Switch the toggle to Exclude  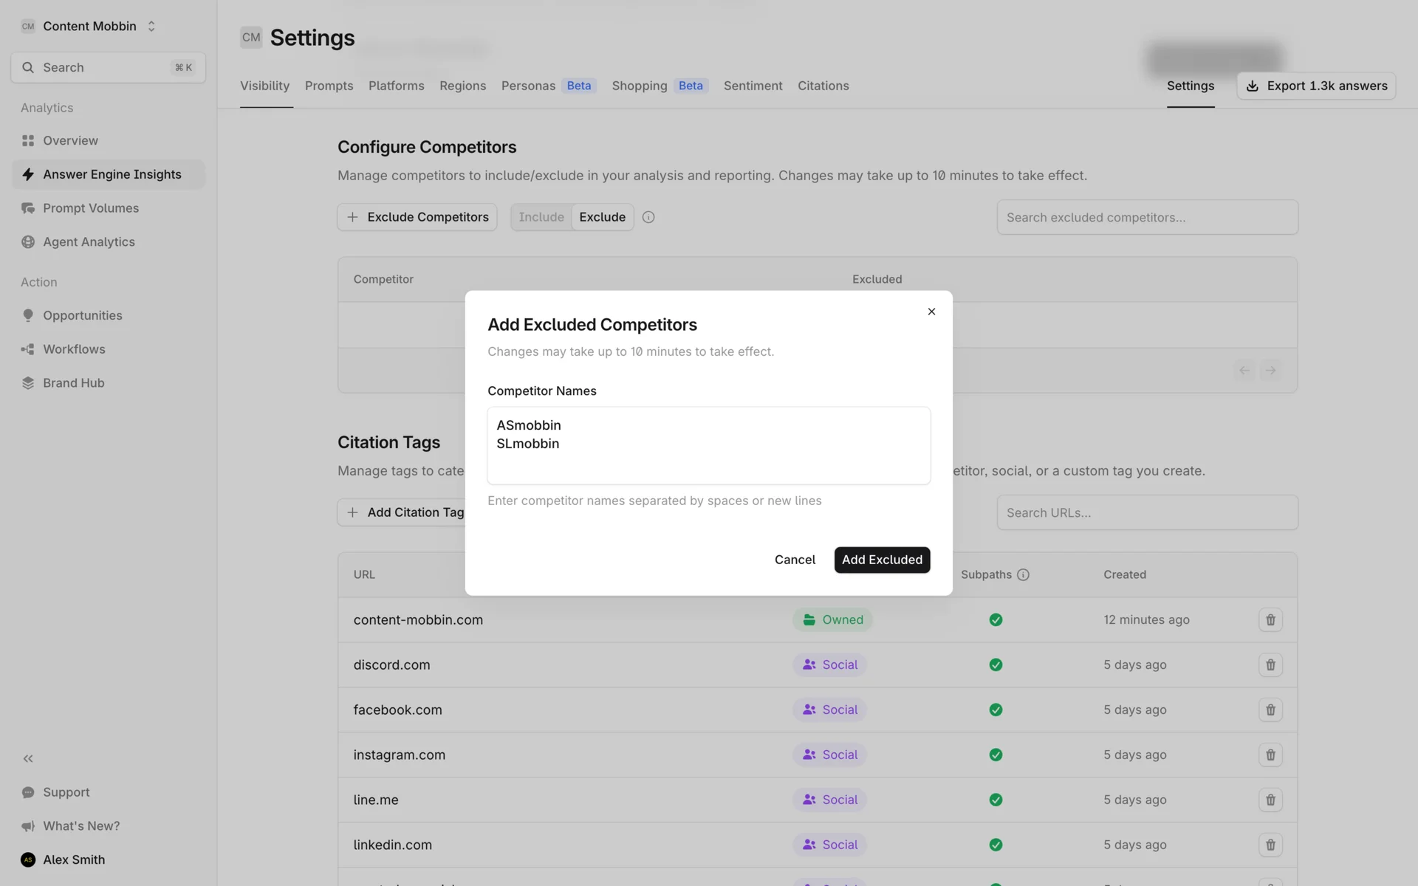pos(602,217)
